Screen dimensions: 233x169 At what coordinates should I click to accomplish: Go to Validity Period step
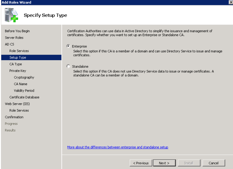[x=24, y=91]
